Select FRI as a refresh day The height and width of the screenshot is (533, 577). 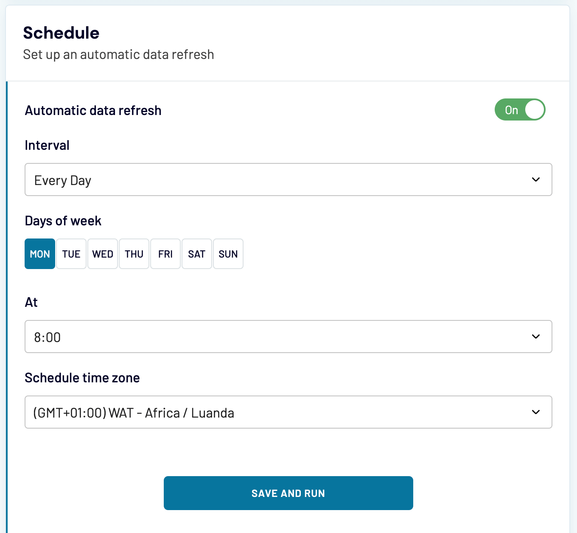(165, 254)
